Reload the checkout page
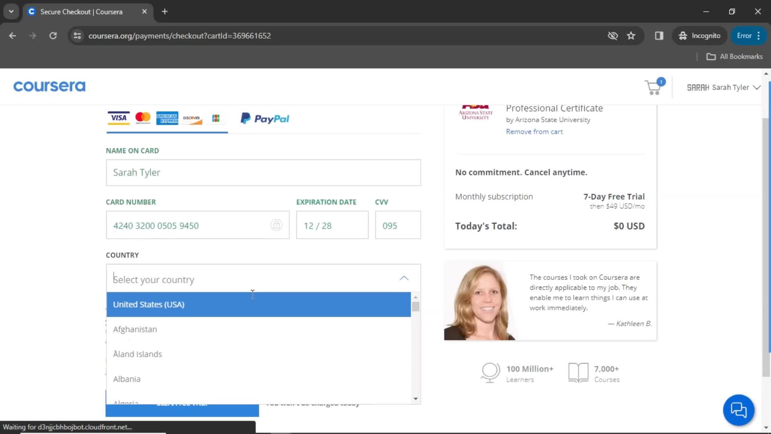 click(x=53, y=36)
